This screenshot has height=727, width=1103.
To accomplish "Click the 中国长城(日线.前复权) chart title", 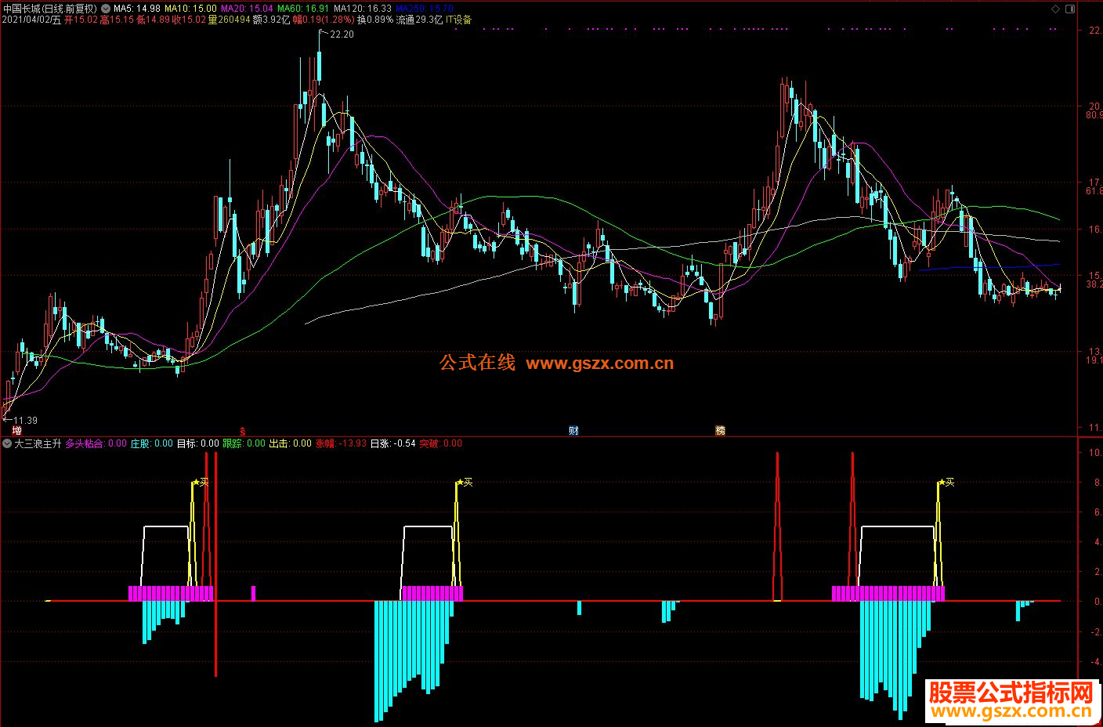I will point(49,9).
